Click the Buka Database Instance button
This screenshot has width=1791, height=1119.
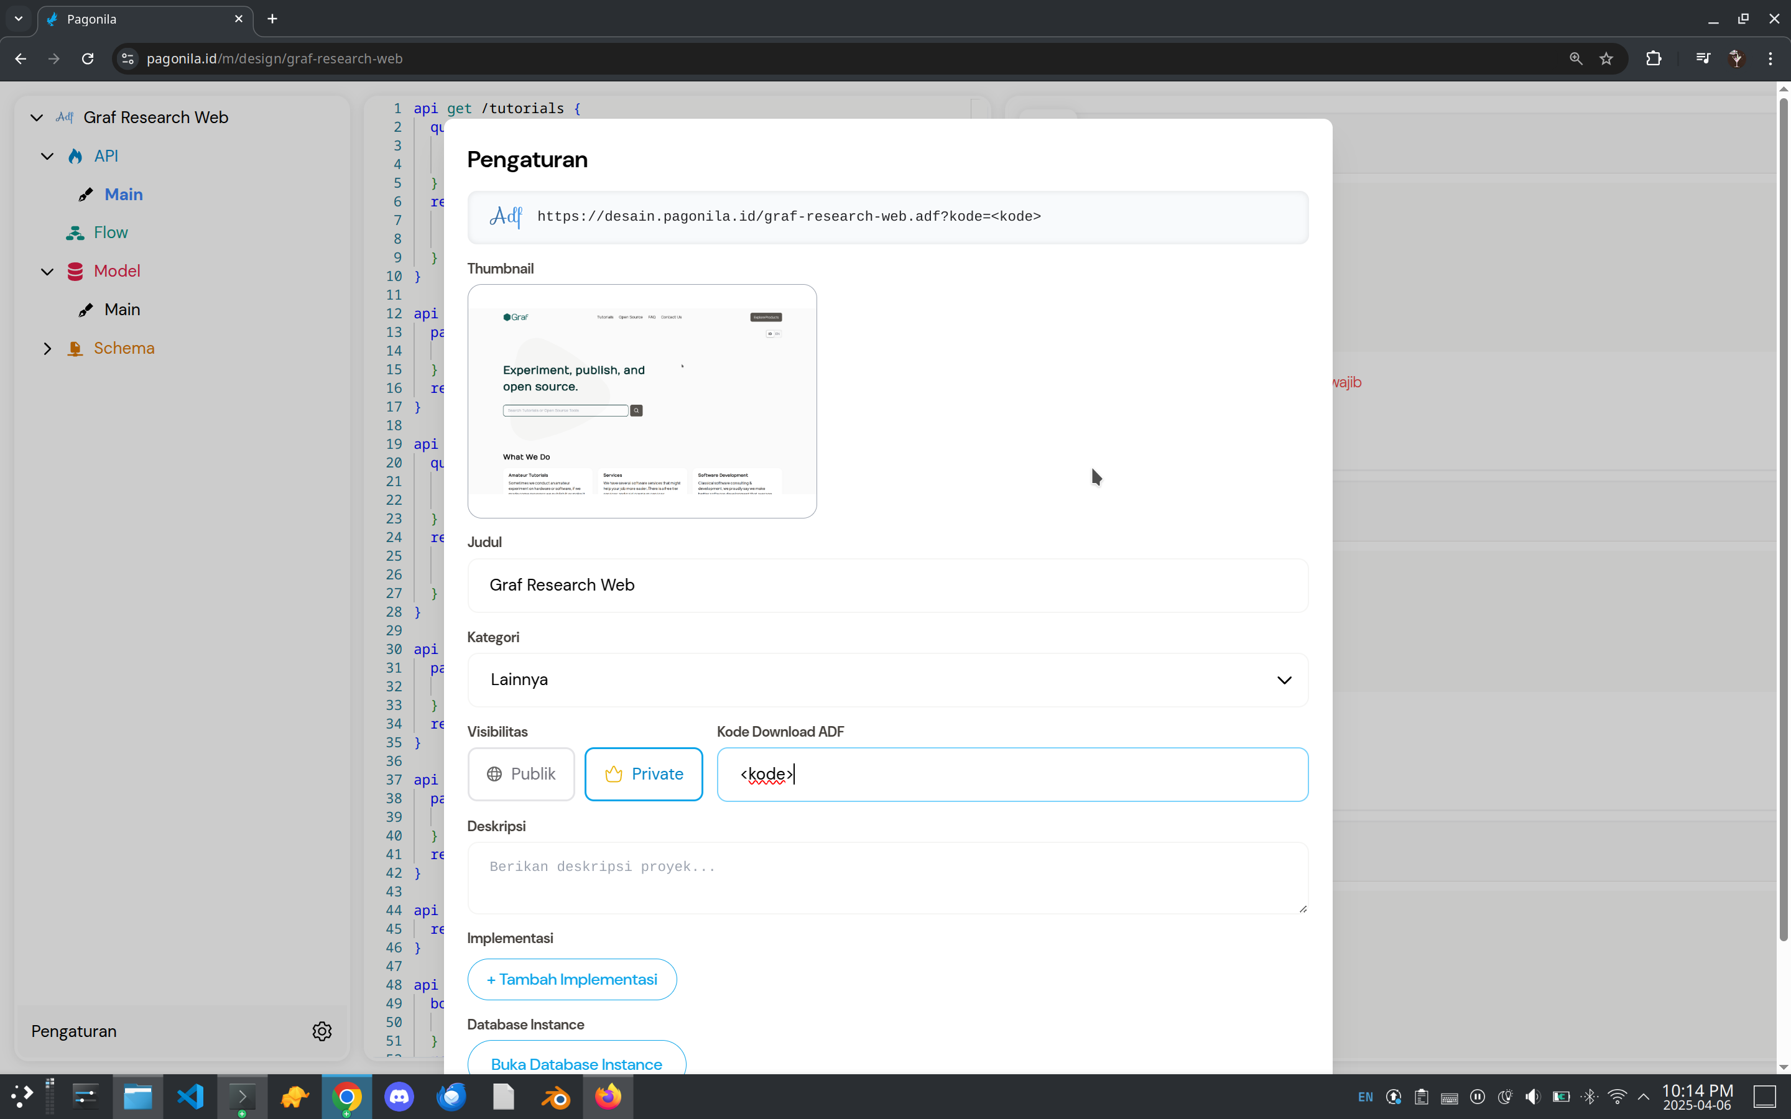pos(576,1064)
